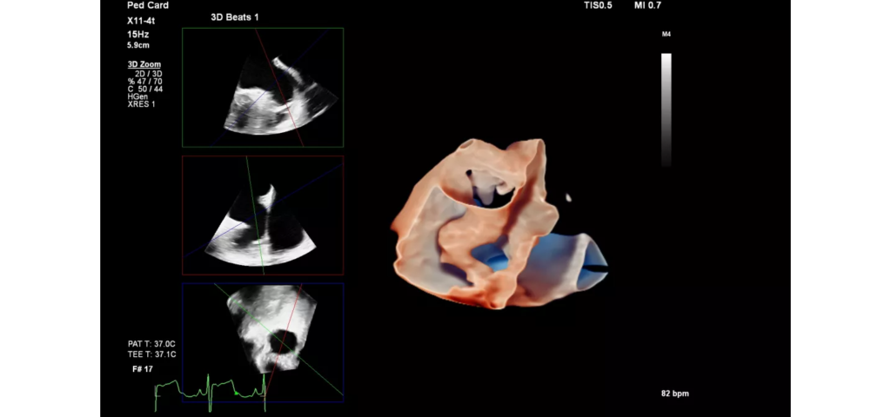Click the F# 17 frame number
This screenshot has width=891, height=417.
pos(144,368)
